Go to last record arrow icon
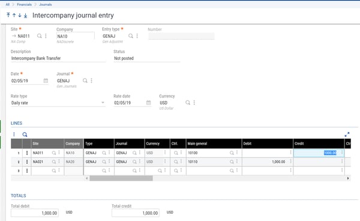Screen dimensions: 360x221 click(25, 16)
